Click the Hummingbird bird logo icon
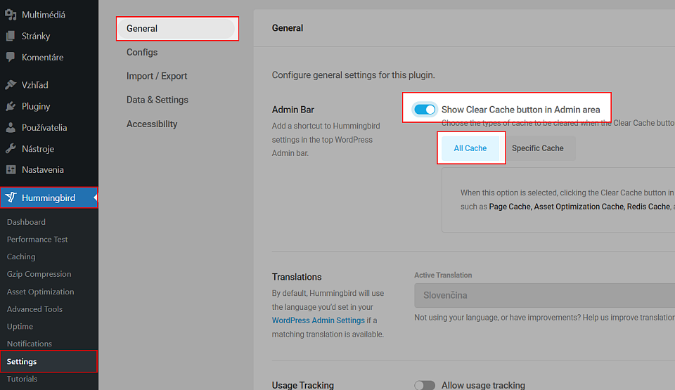 11,197
